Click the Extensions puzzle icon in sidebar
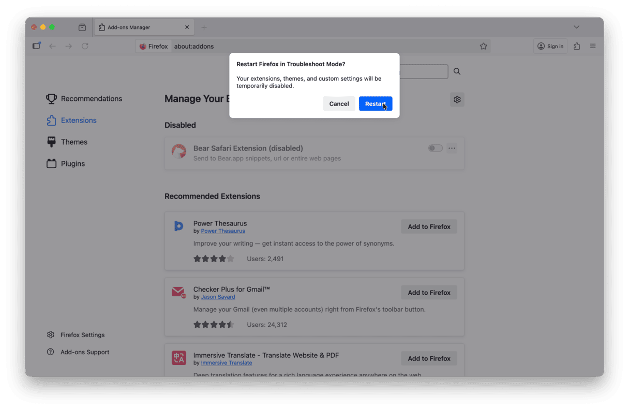Image resolution: width=629 pixels, height=410 pixels. pyautogui.click(x=51, y=120)
